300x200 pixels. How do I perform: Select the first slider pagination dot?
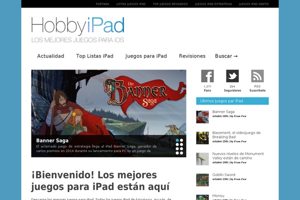(x=177, y=140)
